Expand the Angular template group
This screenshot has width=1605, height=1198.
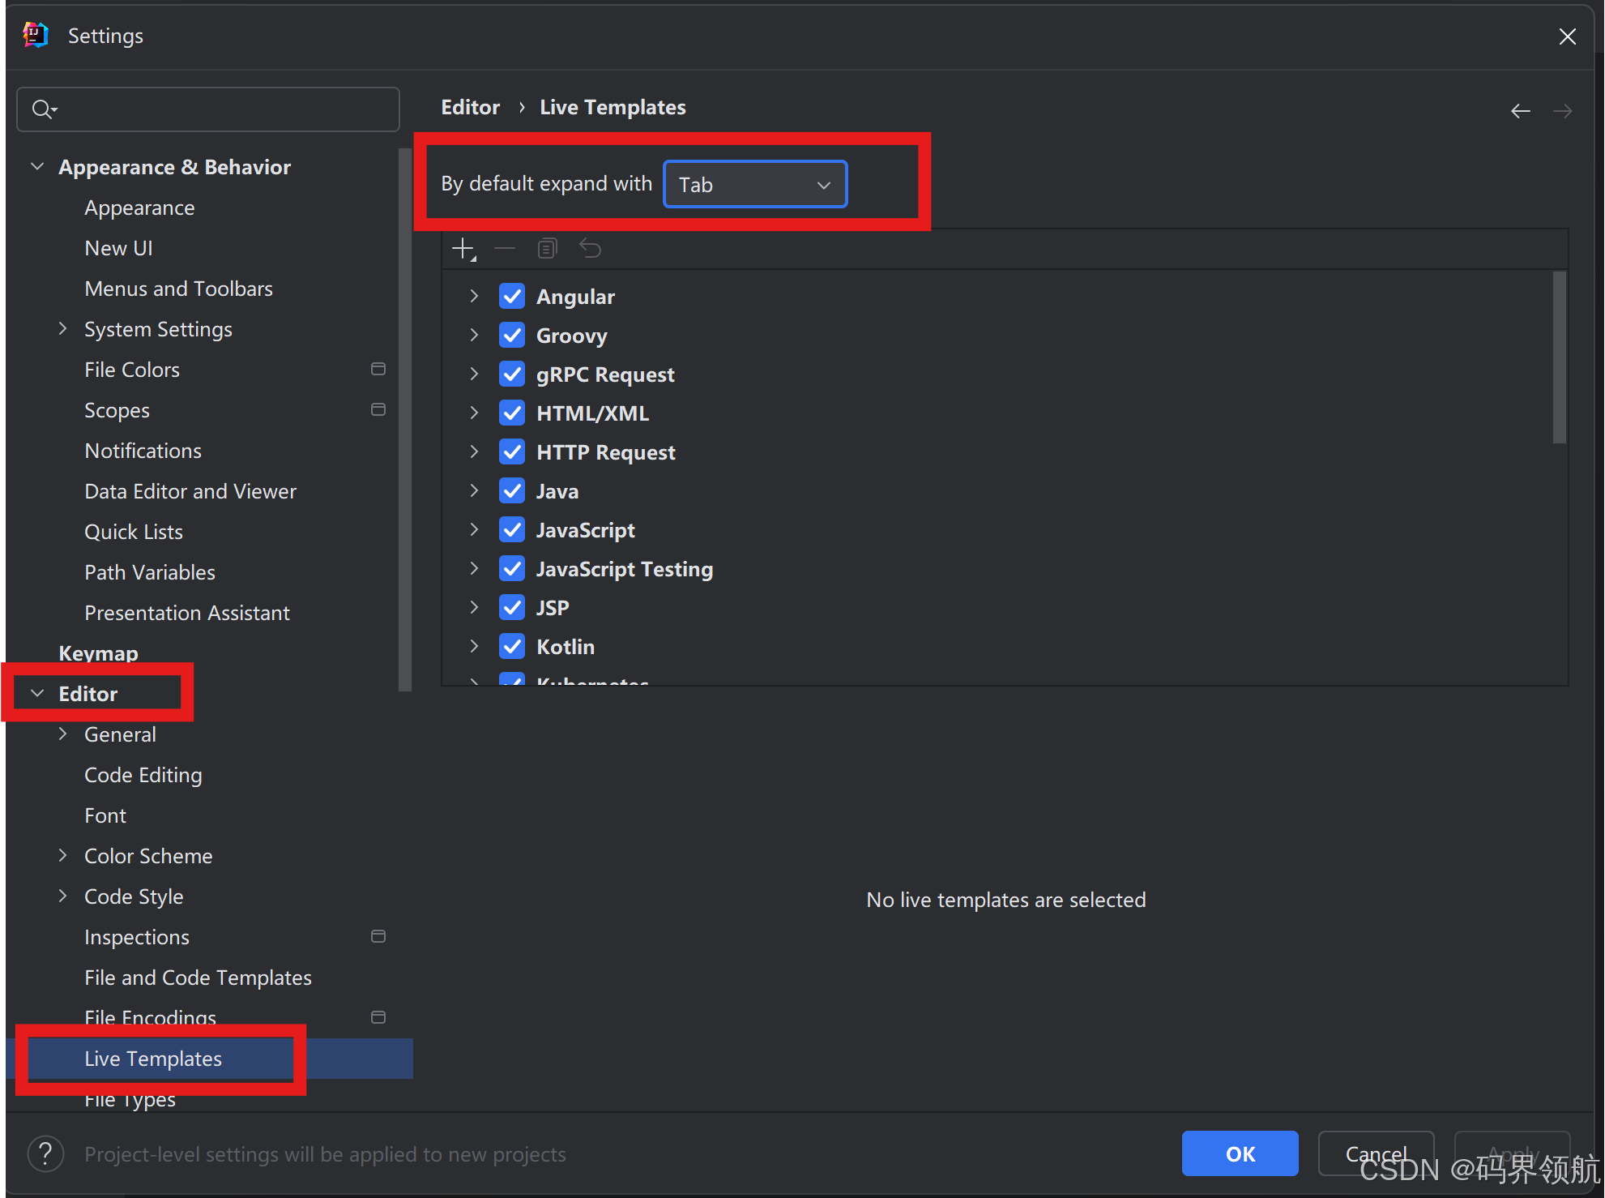click(475, 297)
